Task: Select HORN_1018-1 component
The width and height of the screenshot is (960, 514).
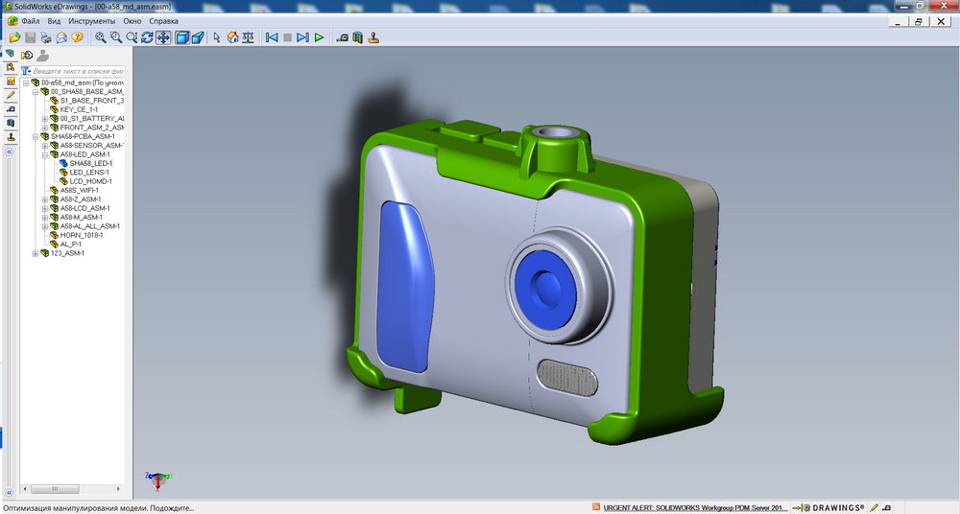Action: 82,235
